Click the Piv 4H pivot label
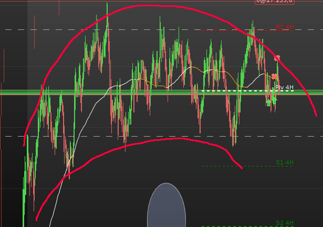Screen dimensions: 323x227 [284, 87]
